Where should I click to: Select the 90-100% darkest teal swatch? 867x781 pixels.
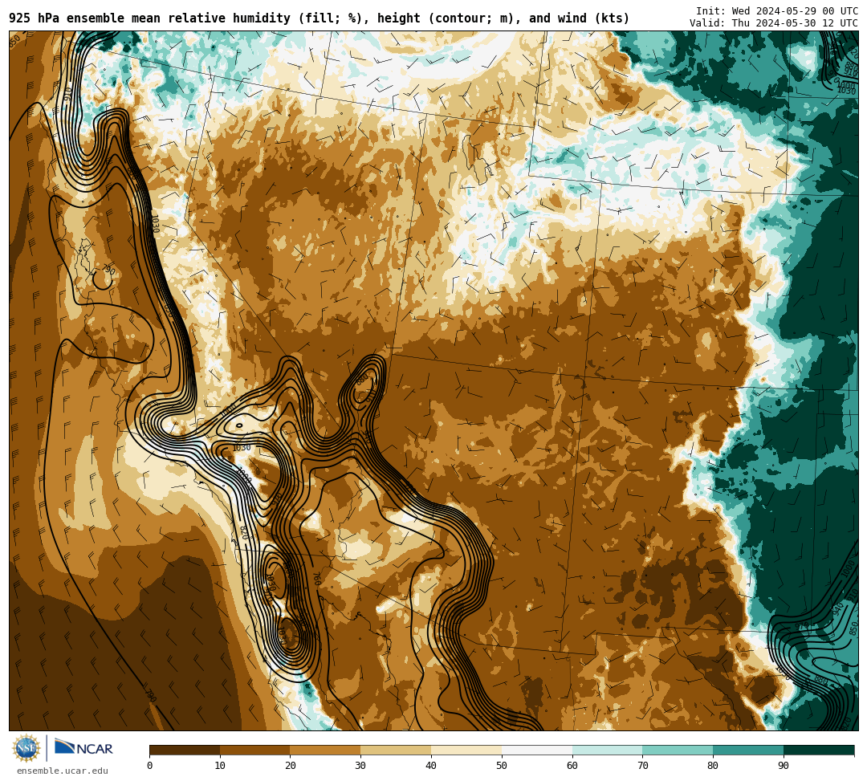coord(819,750)
